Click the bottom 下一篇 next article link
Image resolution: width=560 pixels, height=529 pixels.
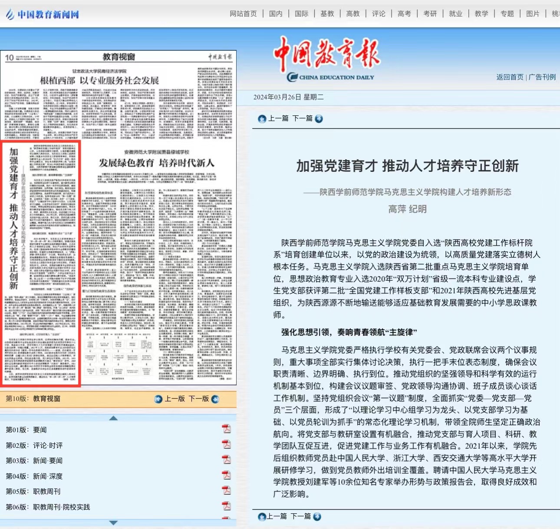tap(301, 516)
